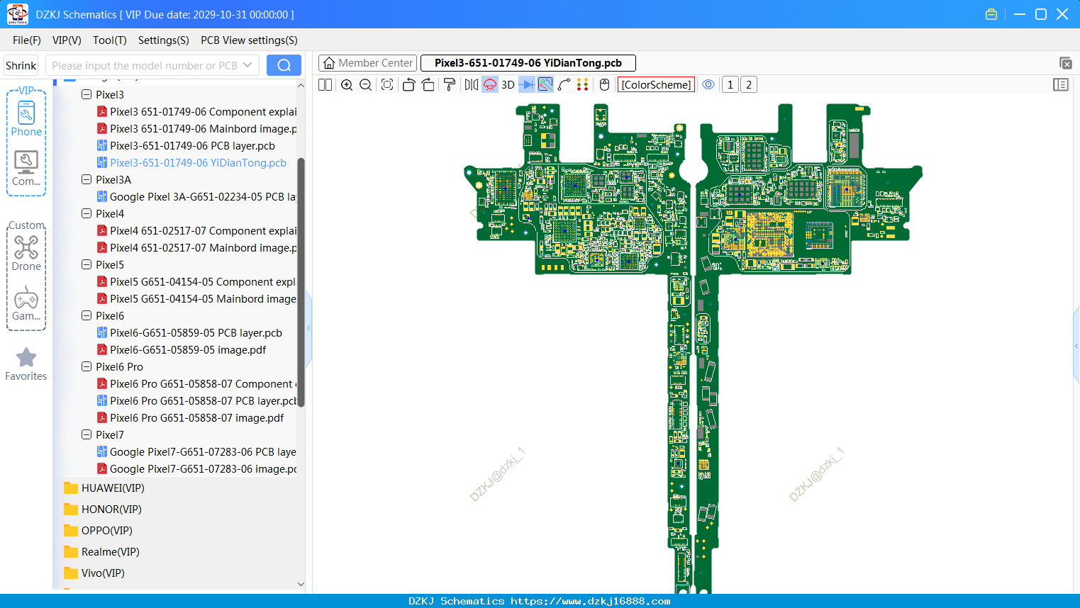
Task: Toggle the eye visibility icon
Action: [x=708, y=85]
